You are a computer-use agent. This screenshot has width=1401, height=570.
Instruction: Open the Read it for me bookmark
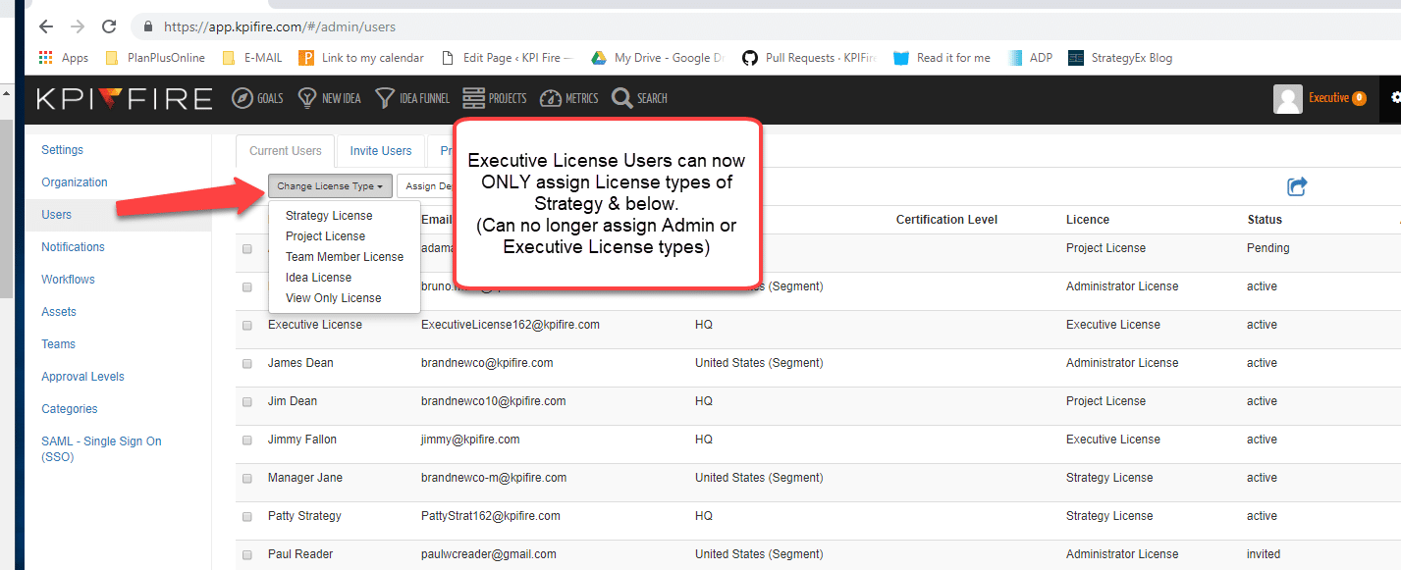[x=943, y=58]
